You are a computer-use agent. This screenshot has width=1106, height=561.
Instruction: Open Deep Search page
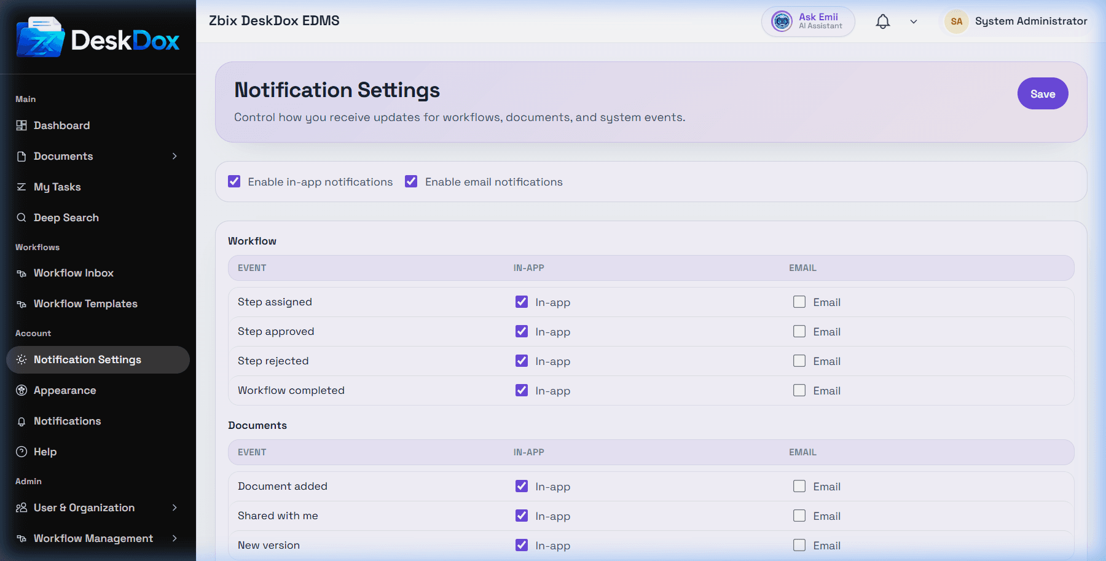click(98, 218)
